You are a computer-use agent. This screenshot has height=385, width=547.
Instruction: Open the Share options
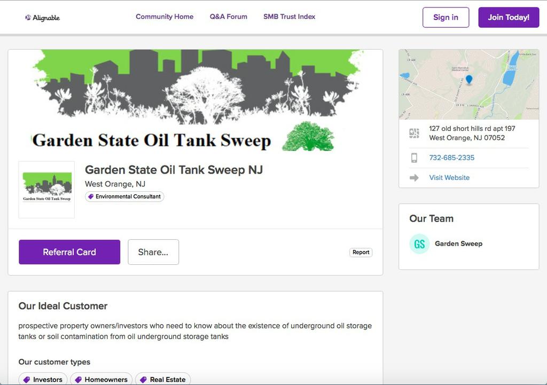(153, 252)
